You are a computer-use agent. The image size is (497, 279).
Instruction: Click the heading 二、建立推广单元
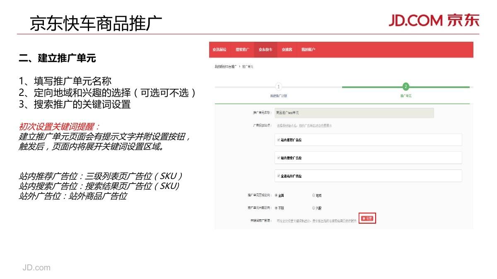pos(58,58)
